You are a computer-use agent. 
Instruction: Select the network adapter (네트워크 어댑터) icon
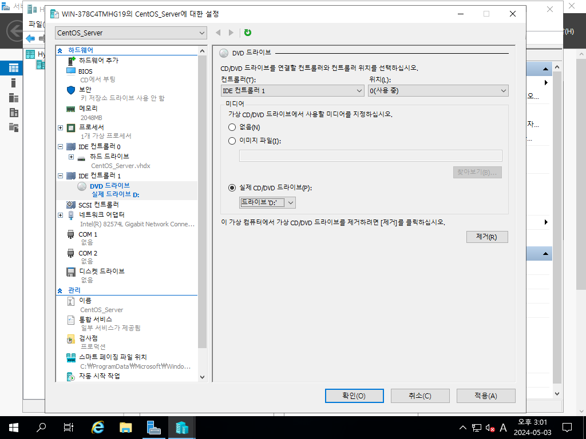tap(71, 215)
